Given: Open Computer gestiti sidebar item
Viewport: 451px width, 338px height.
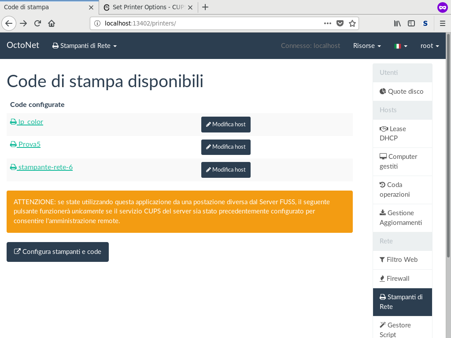Looking at the screenshot, I should 403,162.
